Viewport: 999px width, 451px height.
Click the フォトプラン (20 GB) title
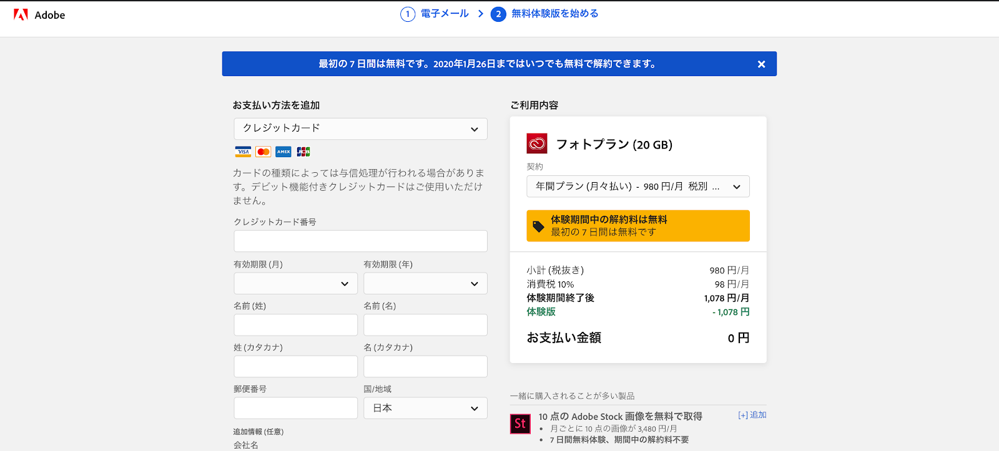pos(614,145)
